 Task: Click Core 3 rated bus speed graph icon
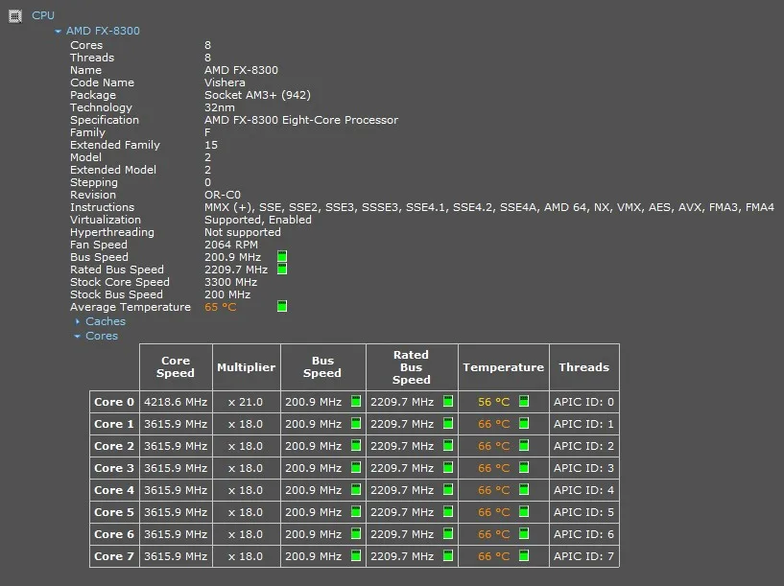(x=448, y=467)
